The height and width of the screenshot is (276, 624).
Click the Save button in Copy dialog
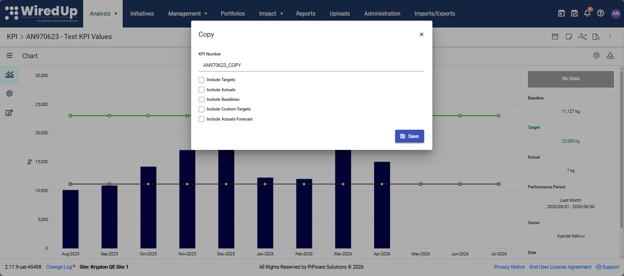coord(409,136)
